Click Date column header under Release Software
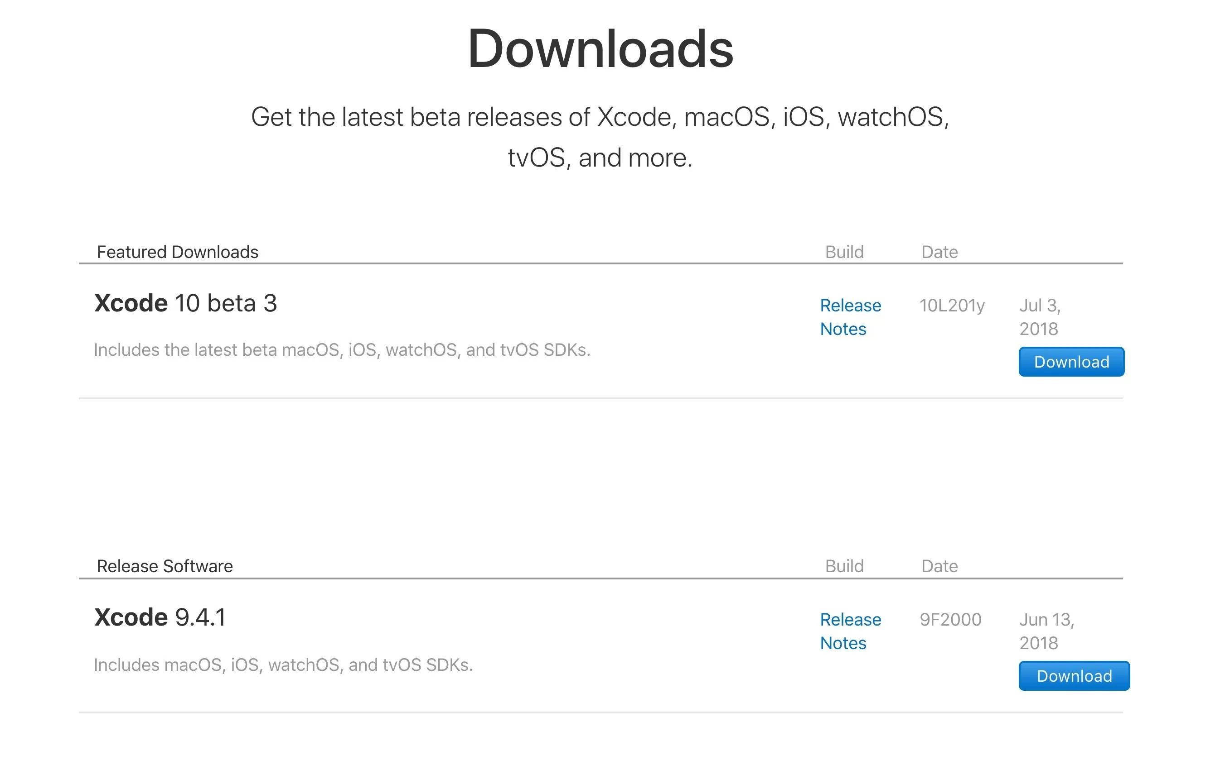The height and width of the screenshot is (765, 1225). click(939, 566)
